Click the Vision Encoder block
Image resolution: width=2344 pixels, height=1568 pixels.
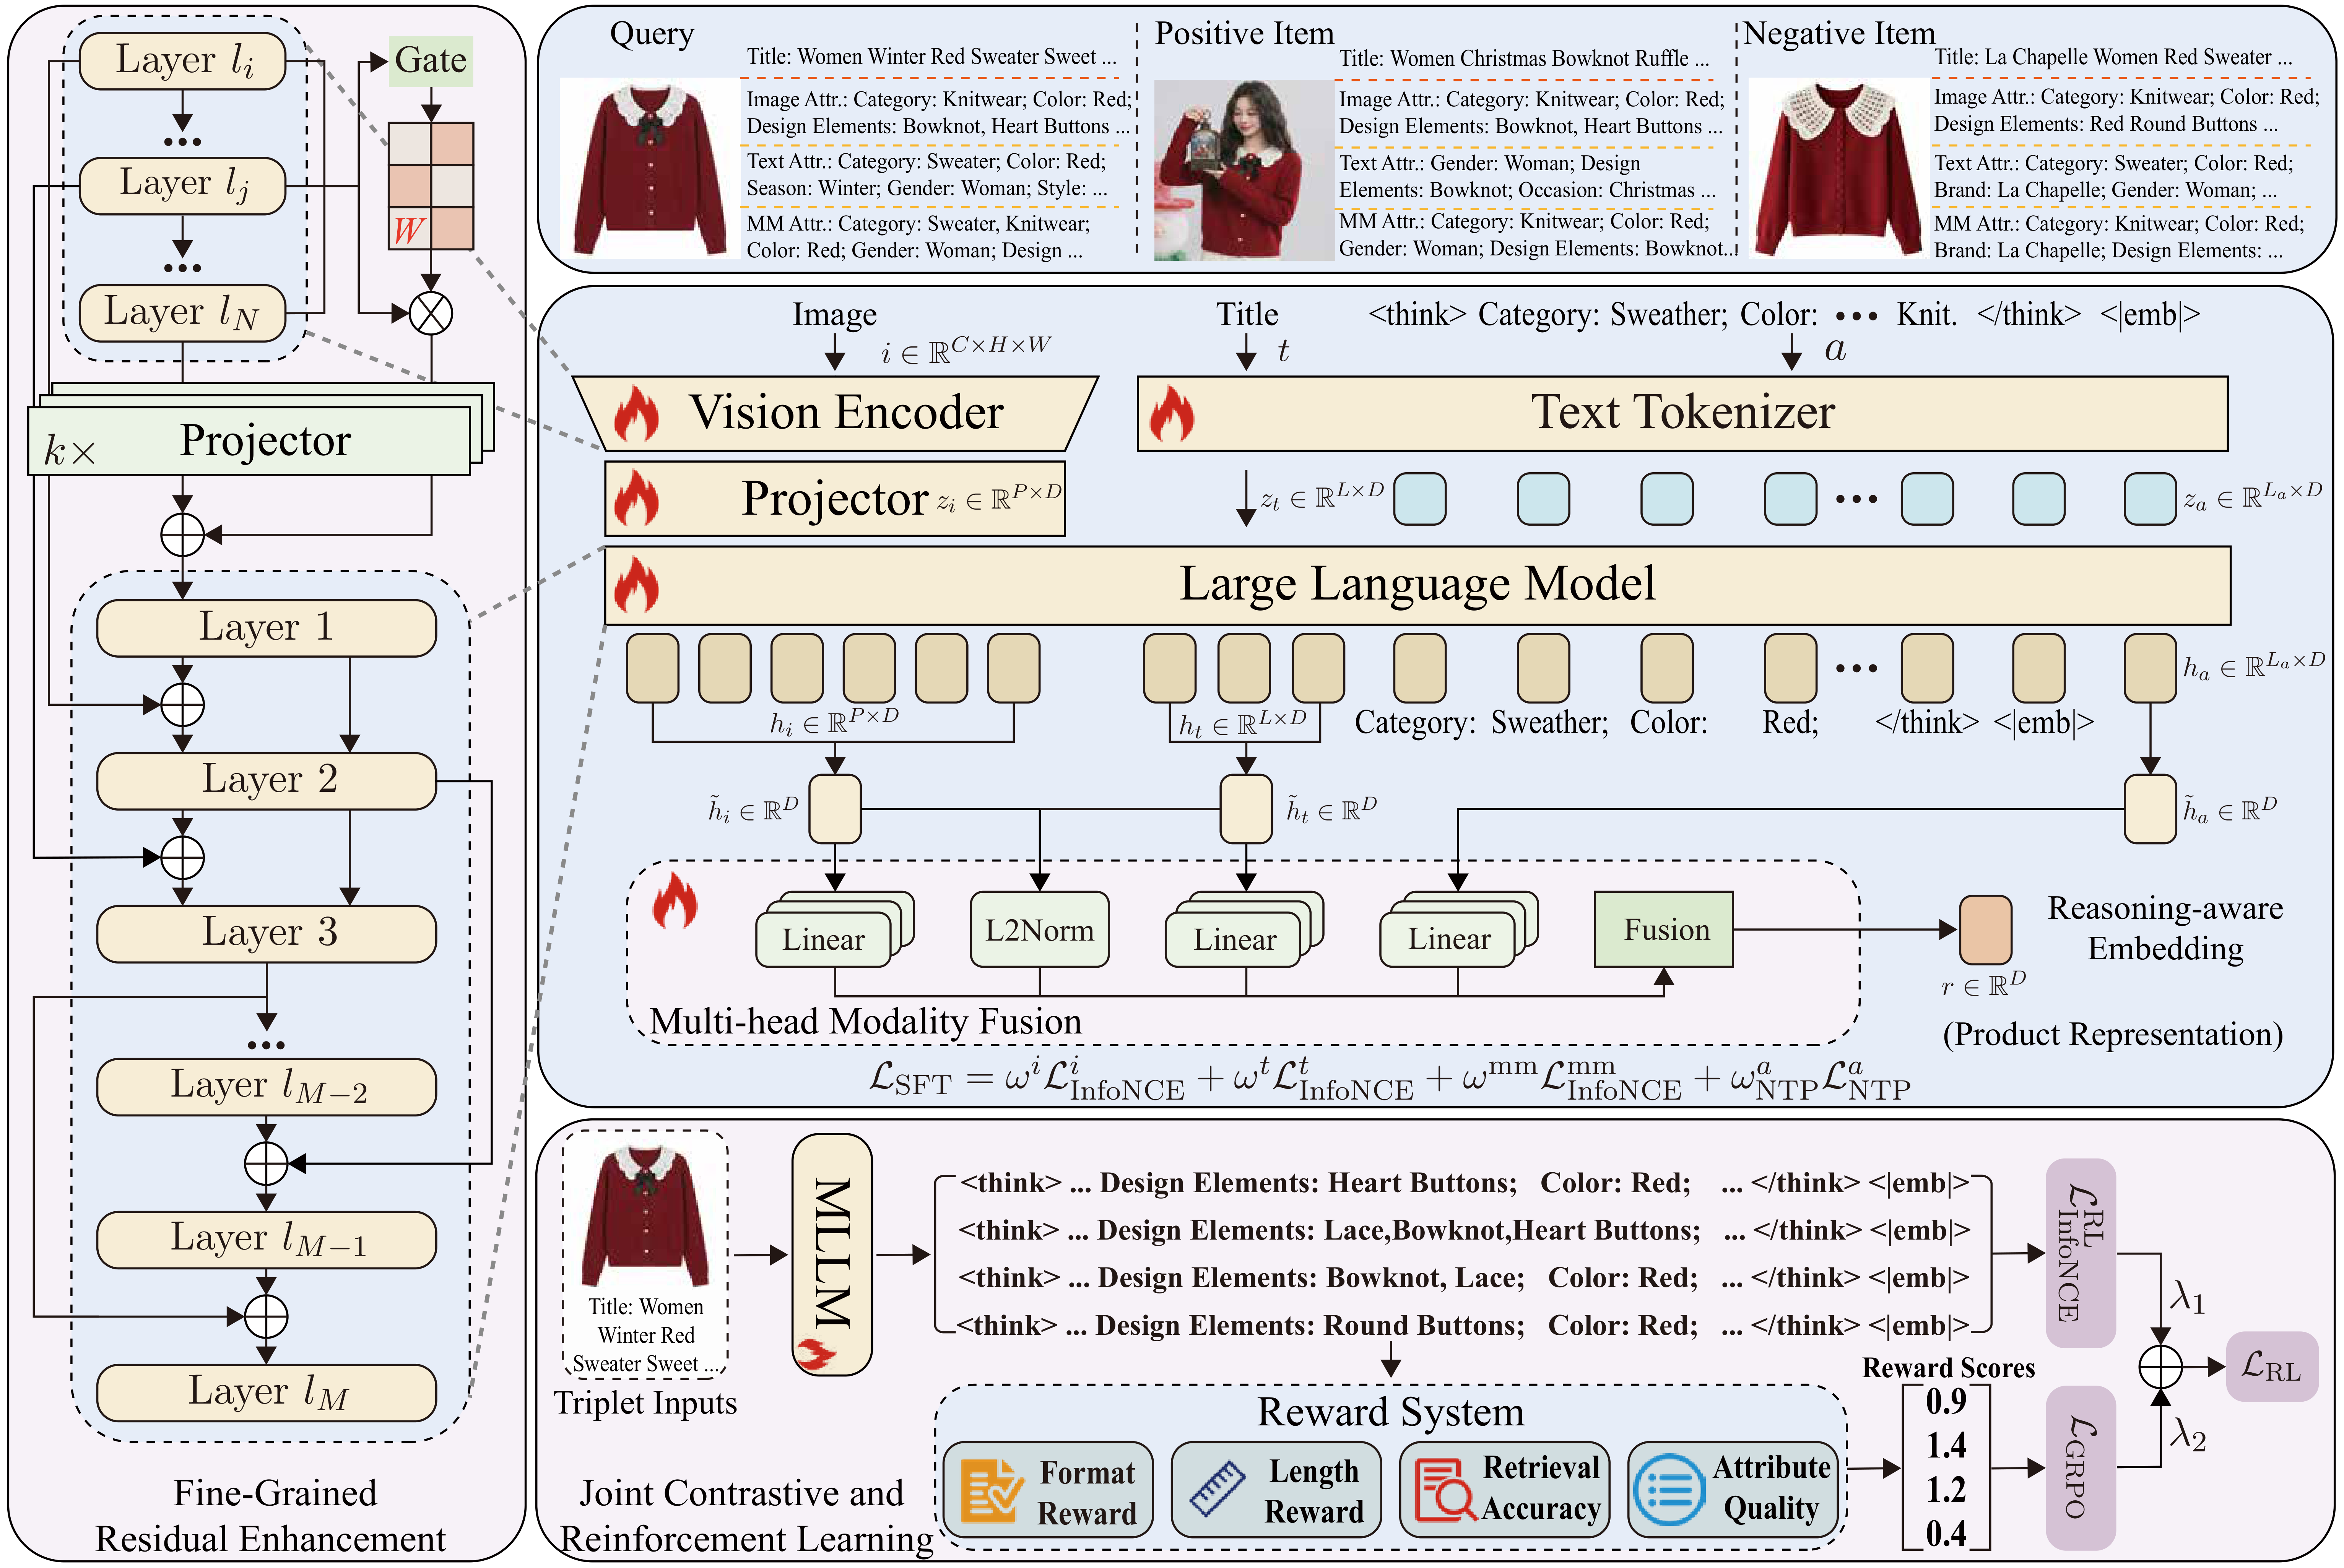click(x=835, y=414)
